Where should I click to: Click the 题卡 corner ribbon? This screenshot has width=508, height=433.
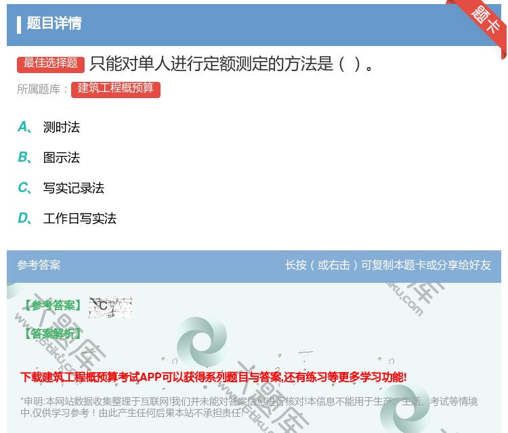[x=484, y=21]
